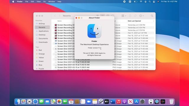Switch Finder to list view

(102, 16)
